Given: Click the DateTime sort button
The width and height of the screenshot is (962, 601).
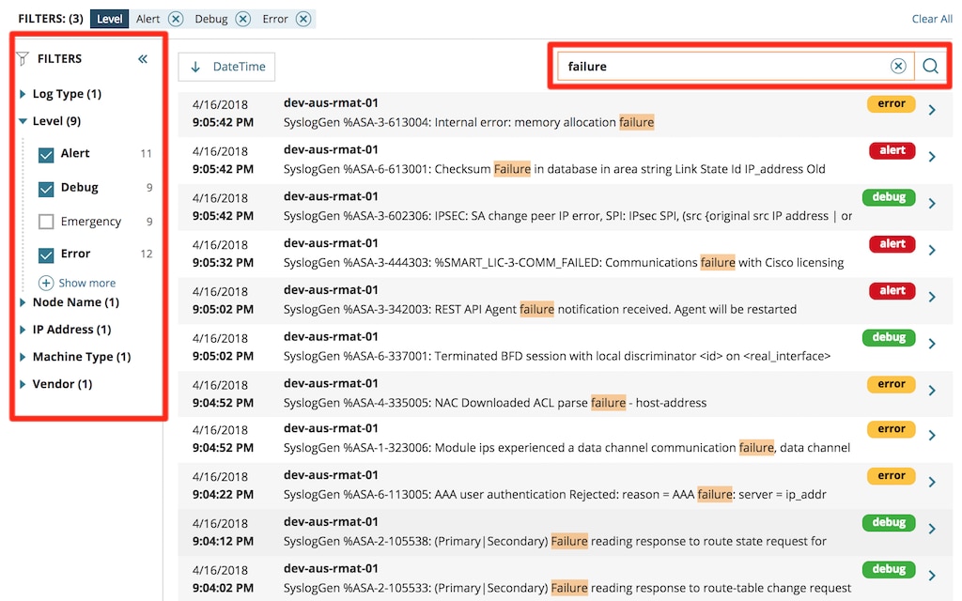Looking at the screenshot, I should [225, 66].
